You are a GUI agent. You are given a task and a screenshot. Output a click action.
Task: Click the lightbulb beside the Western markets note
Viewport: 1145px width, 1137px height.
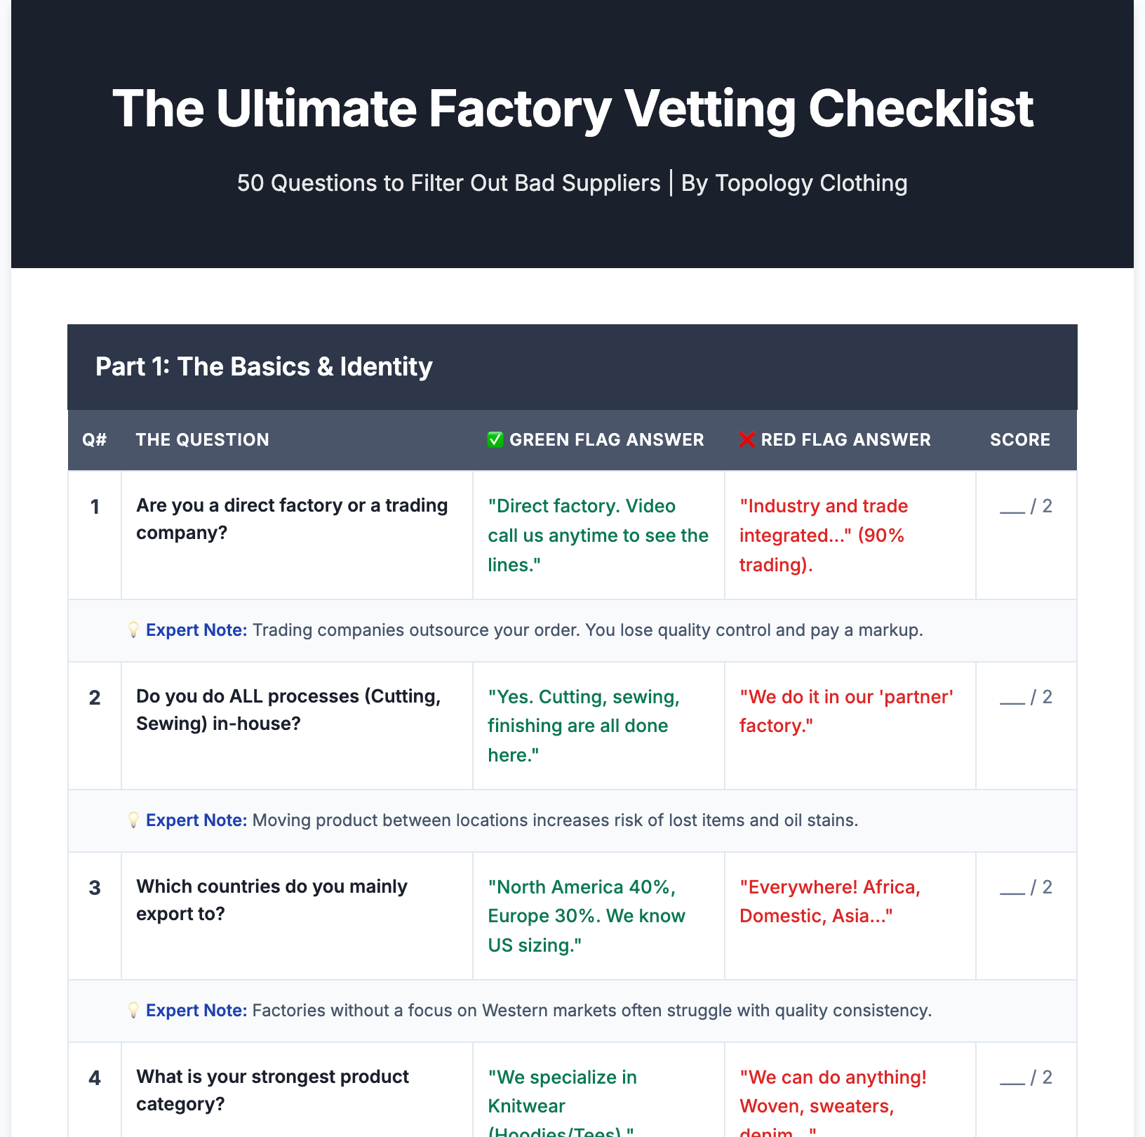pyautogui.click(x=133, y=1010)
